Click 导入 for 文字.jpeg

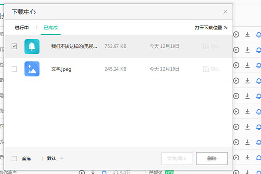click(211, 69)
